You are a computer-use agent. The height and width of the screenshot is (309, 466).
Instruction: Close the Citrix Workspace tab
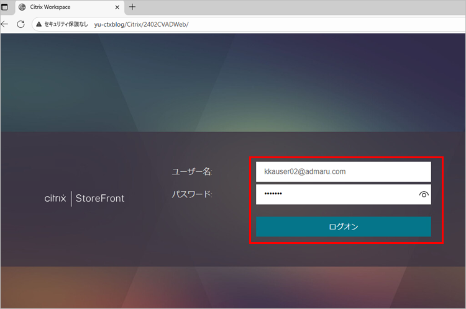point(116,7)
